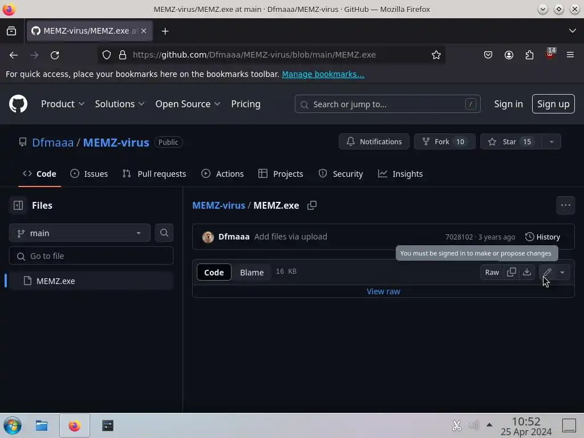Viewport: 584px width, 438px height.
Task: Fork the repository
Action: 445,141
